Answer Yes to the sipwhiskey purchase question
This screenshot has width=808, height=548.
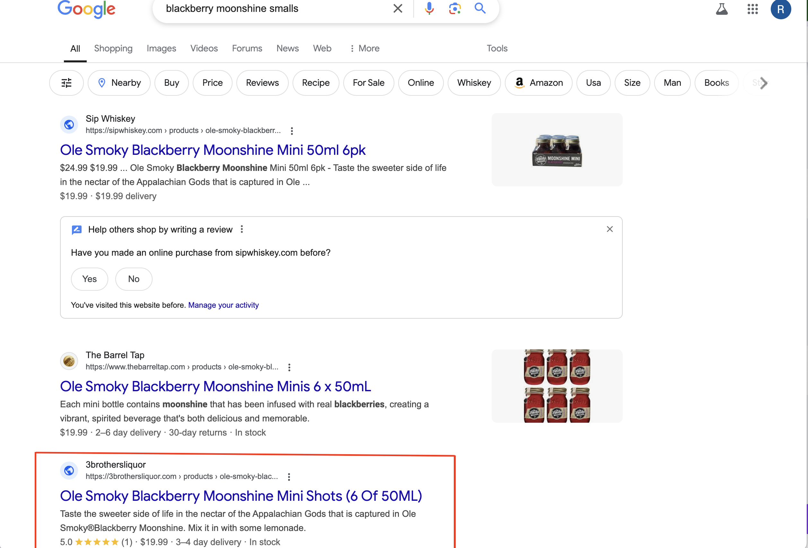pyautogui.click(x=89, y=279)
